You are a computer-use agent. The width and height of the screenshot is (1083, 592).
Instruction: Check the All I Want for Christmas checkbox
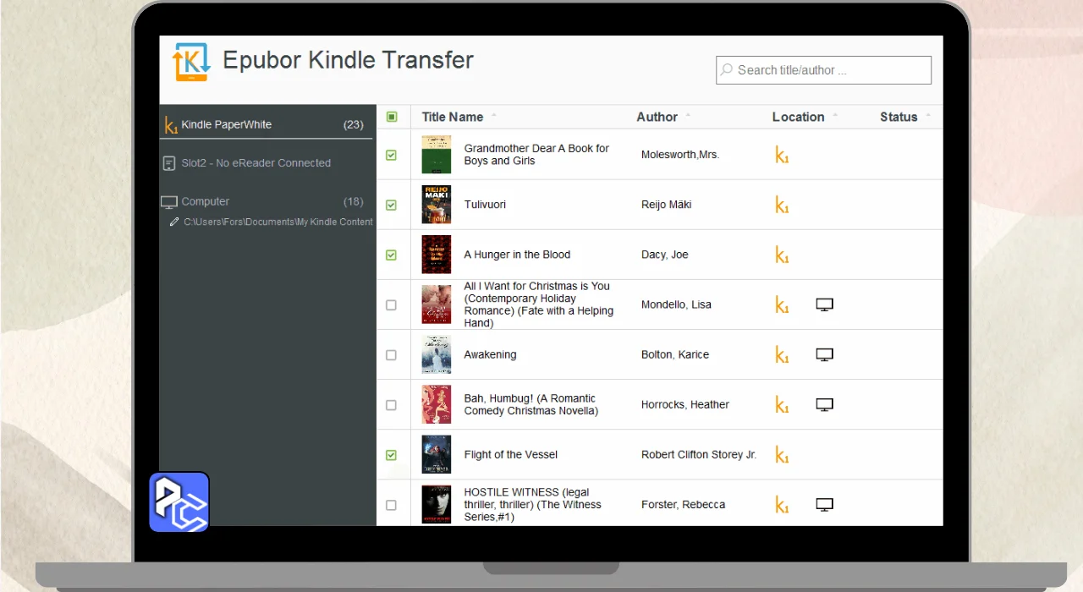pyautogui.click(x=391, y=304)
